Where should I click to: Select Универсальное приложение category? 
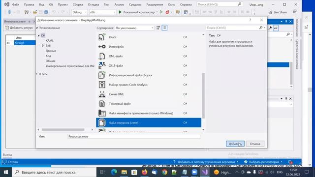pyautogui.click(x=70, y=66)
